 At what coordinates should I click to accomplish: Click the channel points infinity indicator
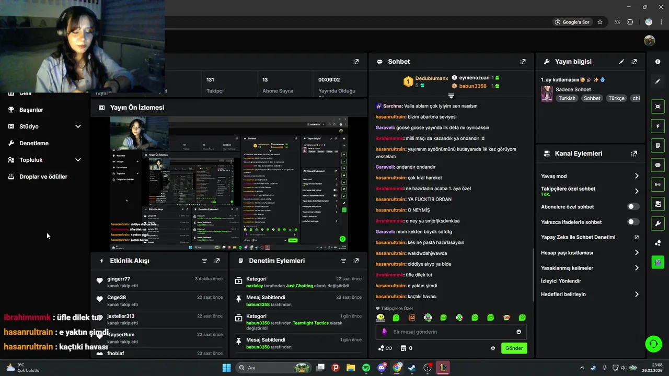(x=385, y=348)
